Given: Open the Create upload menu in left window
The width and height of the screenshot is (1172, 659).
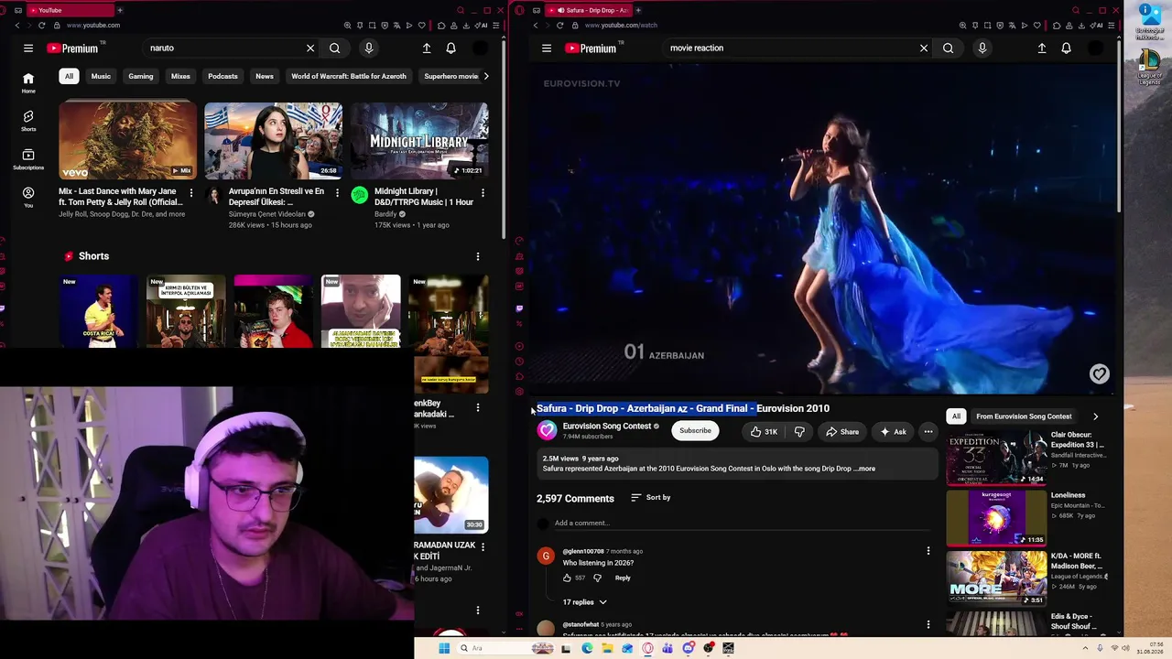Looking at the screenshot, I should [x=427, y=49].
